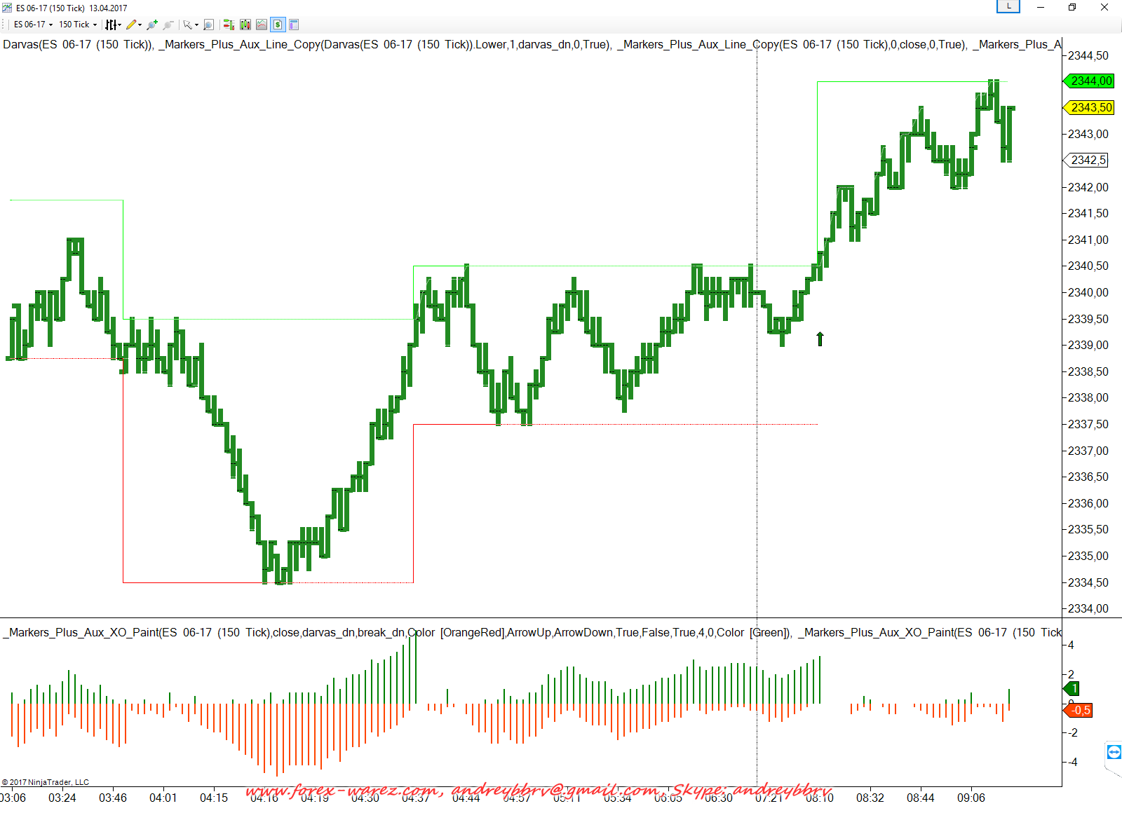Screen dimensions: 1122x813
Task: Toggle the L link button in title bar
Action: click(1008, 6)
